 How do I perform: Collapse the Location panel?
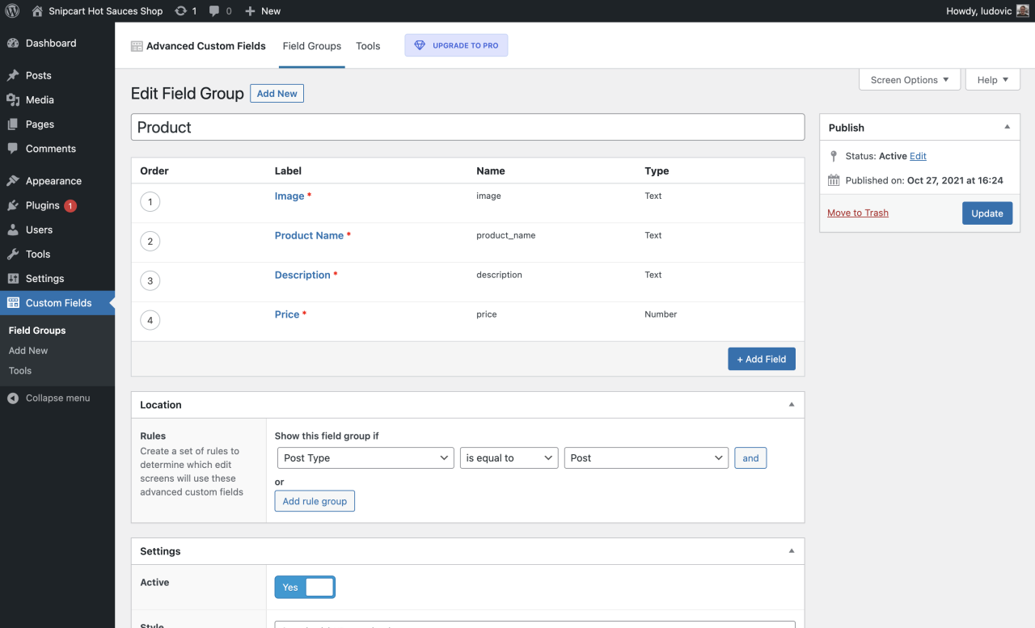coord(791,405)
